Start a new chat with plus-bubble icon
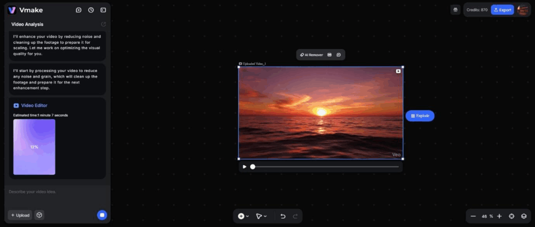Viewport: 535px width, 227px height. coord(78,10)
